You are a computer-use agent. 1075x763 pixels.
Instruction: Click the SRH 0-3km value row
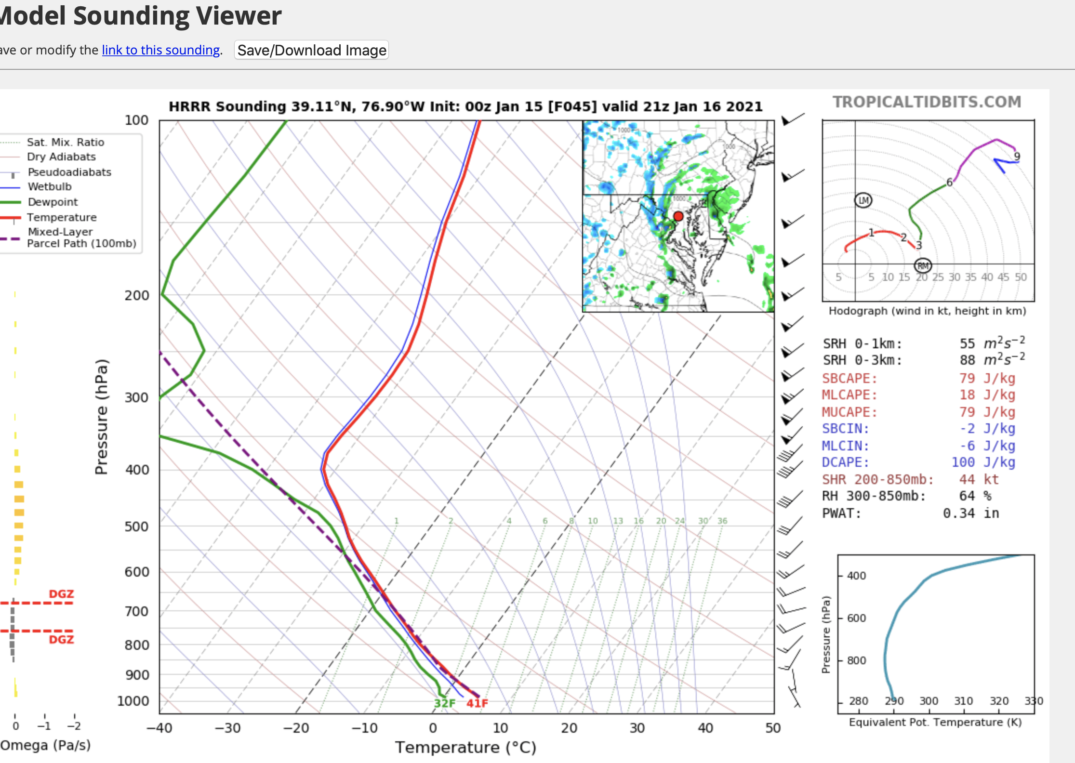(x=924, y=360)
